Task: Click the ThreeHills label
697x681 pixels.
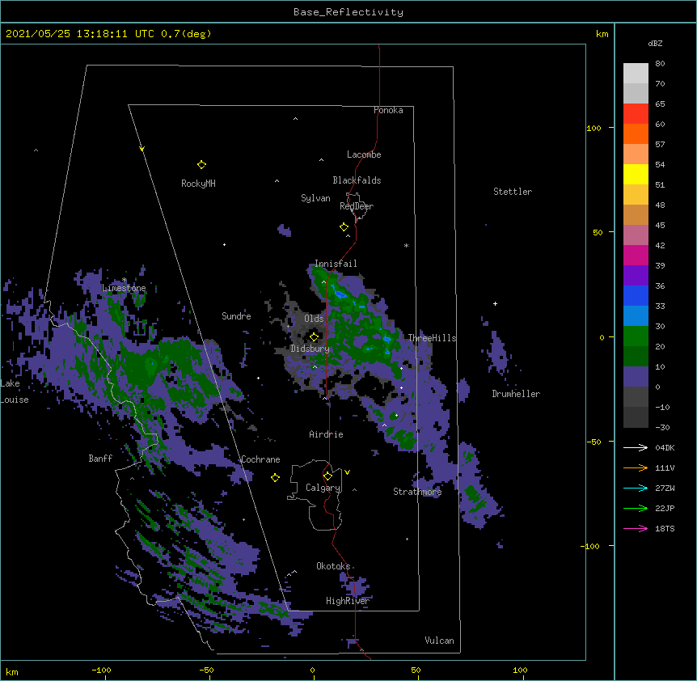Action: pos(432,338)
